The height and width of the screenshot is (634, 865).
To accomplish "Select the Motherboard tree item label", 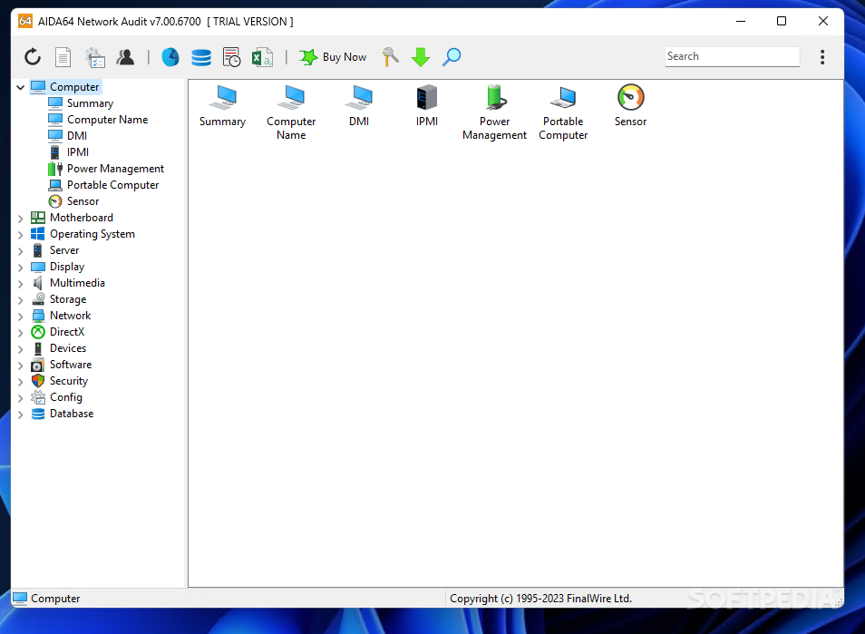I will 81,218.
